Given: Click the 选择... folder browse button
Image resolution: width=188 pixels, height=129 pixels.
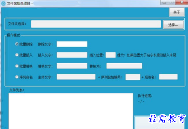Looking at the screenshot, I should pos(173,25).
